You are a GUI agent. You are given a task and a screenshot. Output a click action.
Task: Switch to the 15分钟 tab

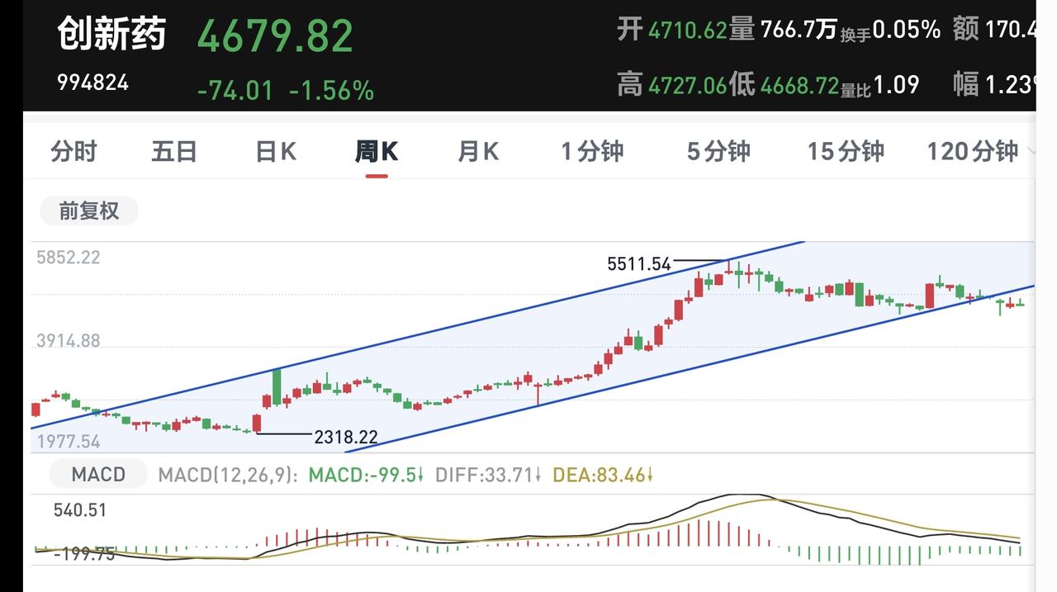[x=846, y=151]
